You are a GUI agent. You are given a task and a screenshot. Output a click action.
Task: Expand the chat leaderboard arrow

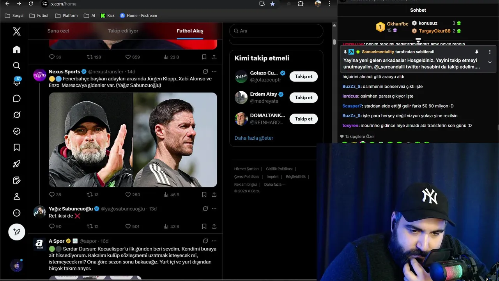coord(418,41)
